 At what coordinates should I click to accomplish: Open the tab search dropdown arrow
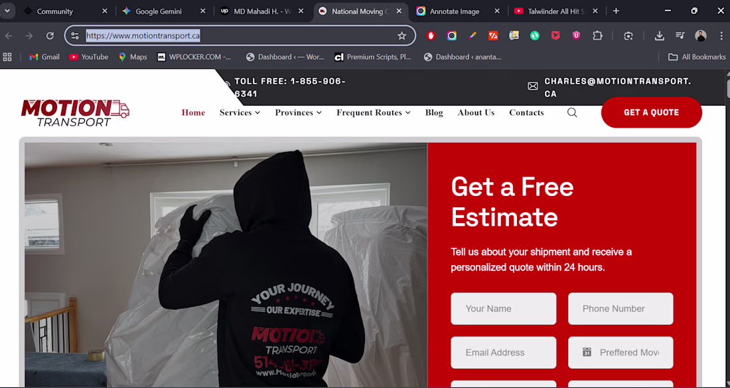coord(7,11)
